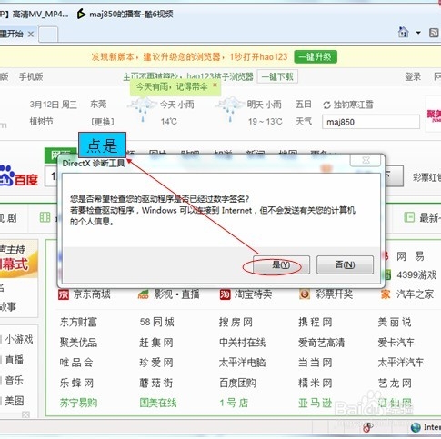Expand the home button dropdown arrow
This screenshot has width=441, height=439.
[x=418, y=33]
